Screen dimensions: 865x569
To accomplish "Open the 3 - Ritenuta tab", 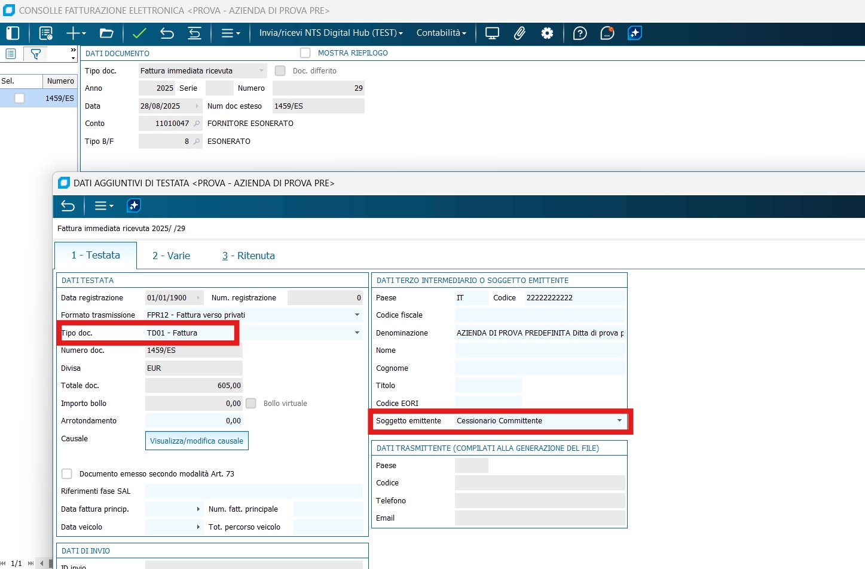I will (249, 256).
